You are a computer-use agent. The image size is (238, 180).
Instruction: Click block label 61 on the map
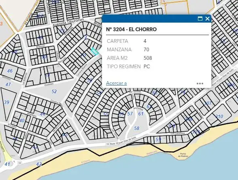click(141, 113)
